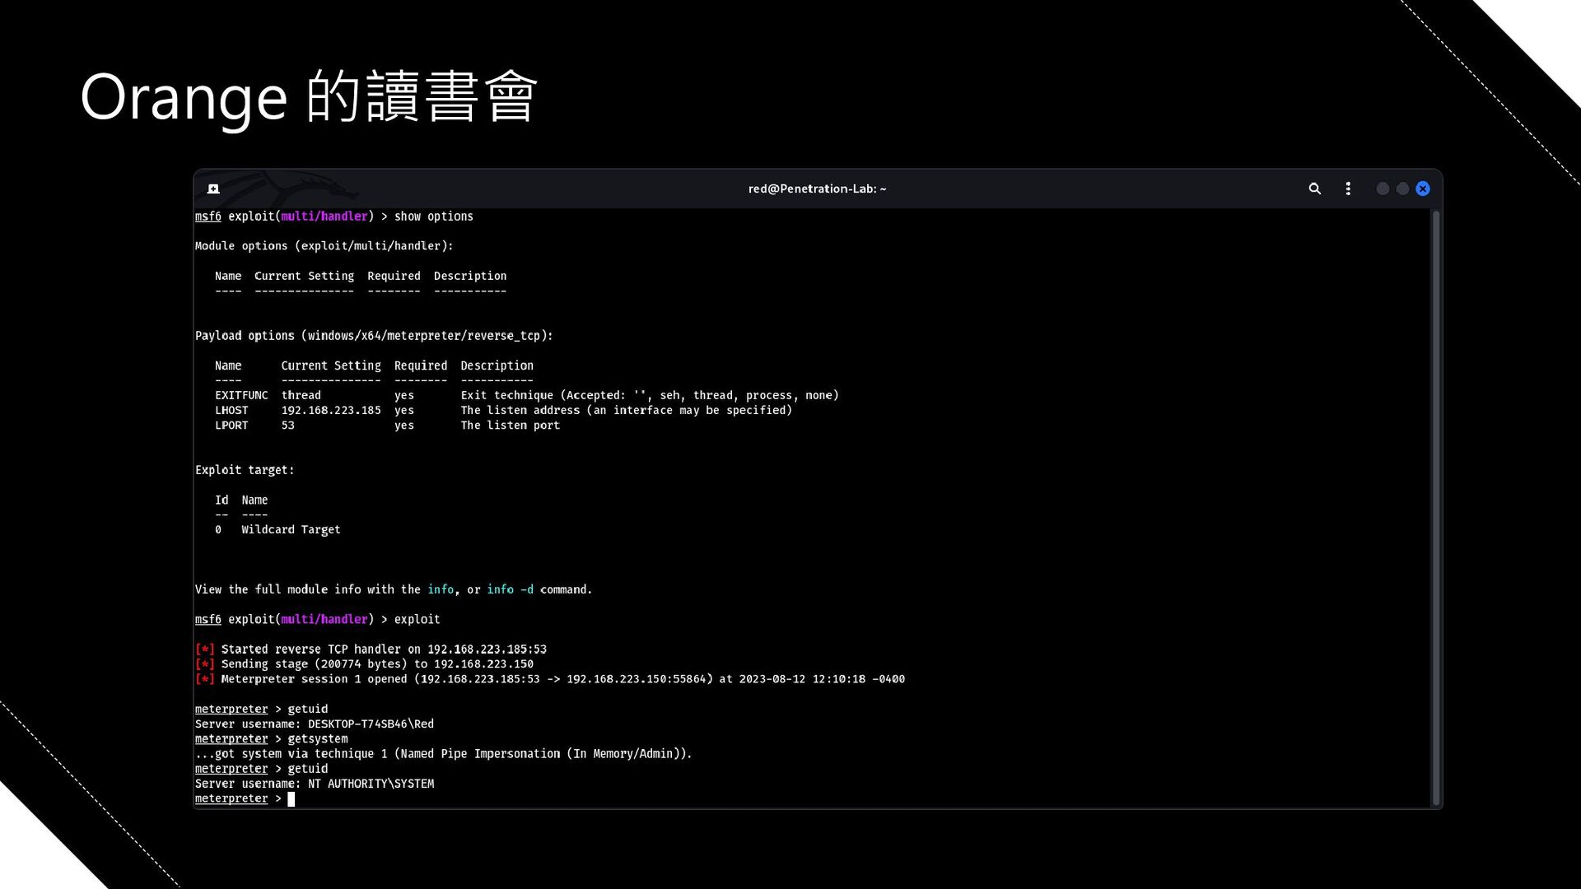Click 'Sending stage (200774 bytes)' line
This screenshot has width=1581, height=889.
(364, 664)
